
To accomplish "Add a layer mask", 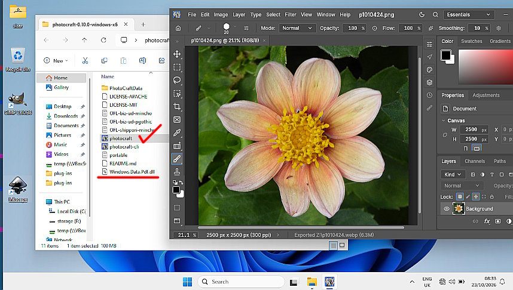I will click(x=498, y=221).
